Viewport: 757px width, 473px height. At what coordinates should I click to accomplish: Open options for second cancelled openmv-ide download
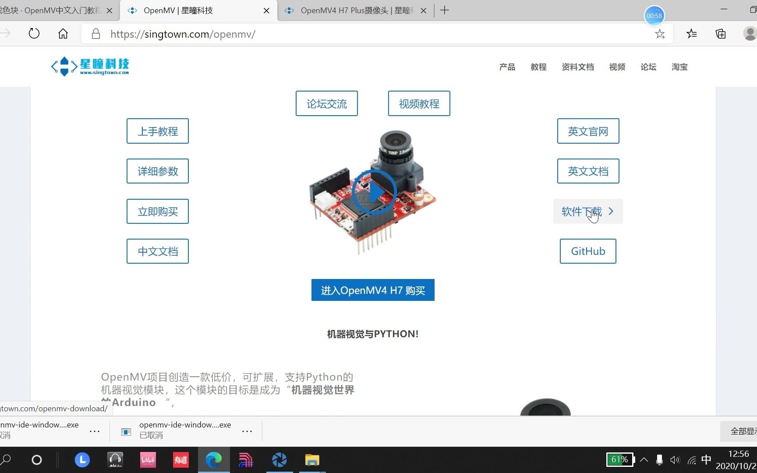(247, 431)
